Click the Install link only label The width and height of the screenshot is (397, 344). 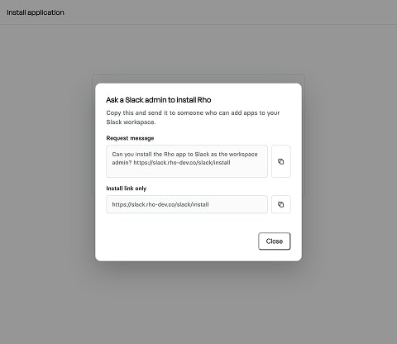click(127, 189)
